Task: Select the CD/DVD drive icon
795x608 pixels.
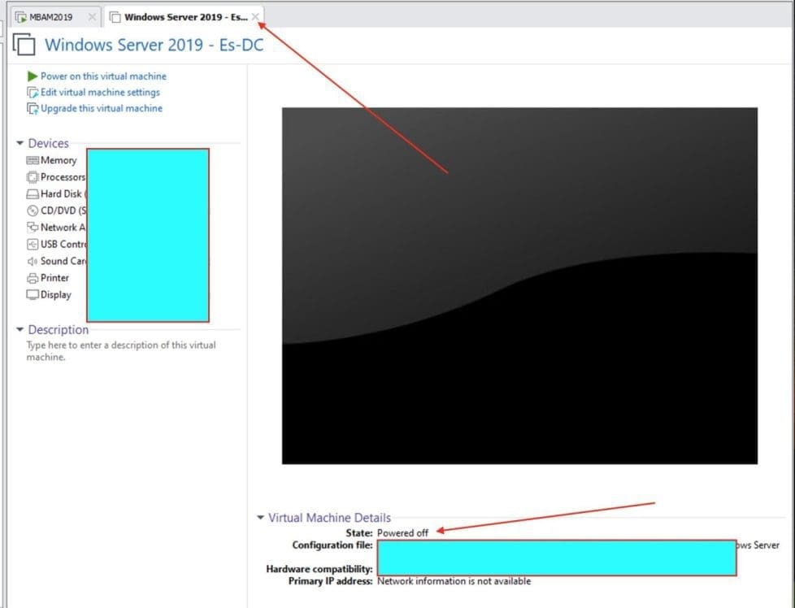Action: coord(33,211)
